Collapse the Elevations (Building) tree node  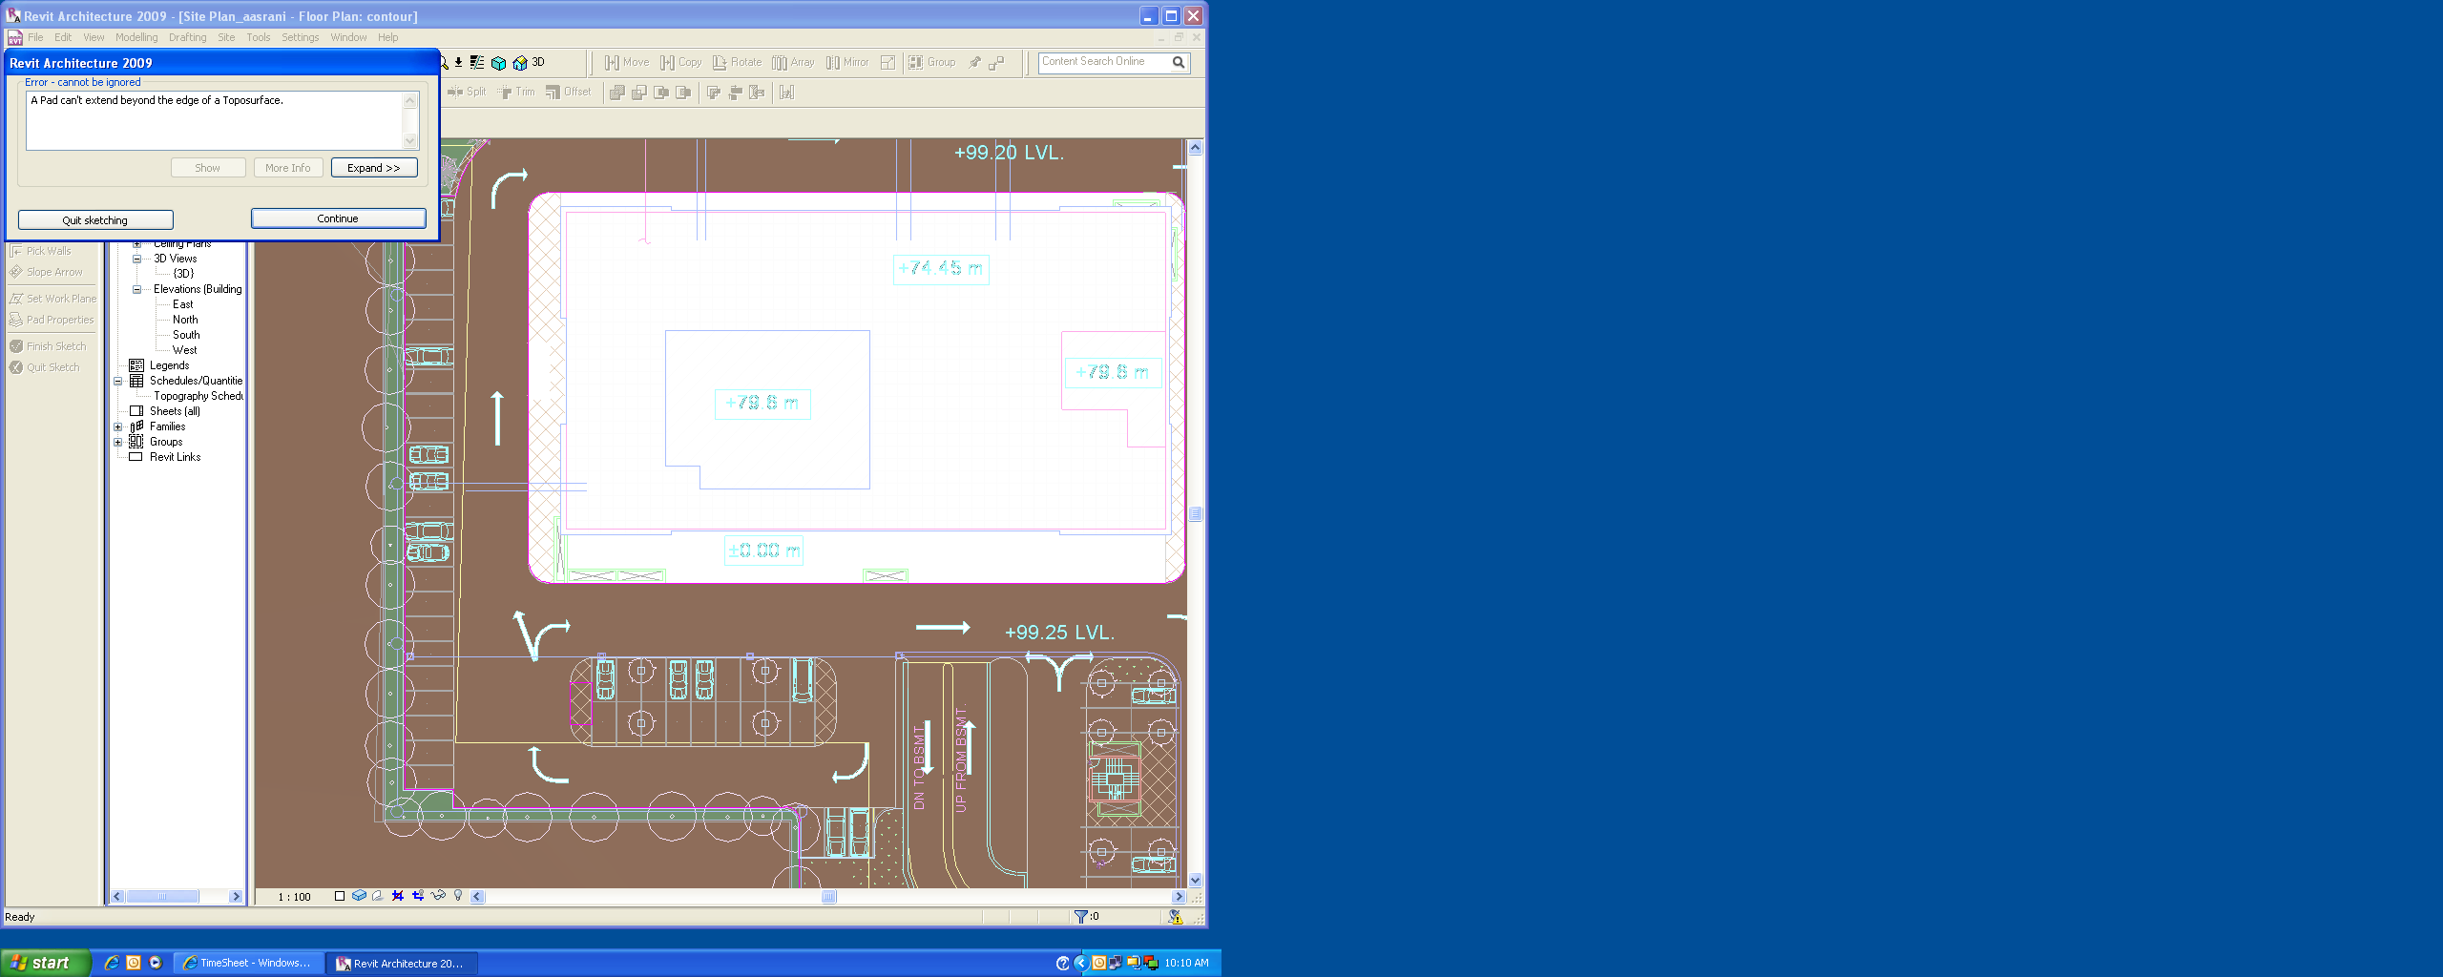136,289
